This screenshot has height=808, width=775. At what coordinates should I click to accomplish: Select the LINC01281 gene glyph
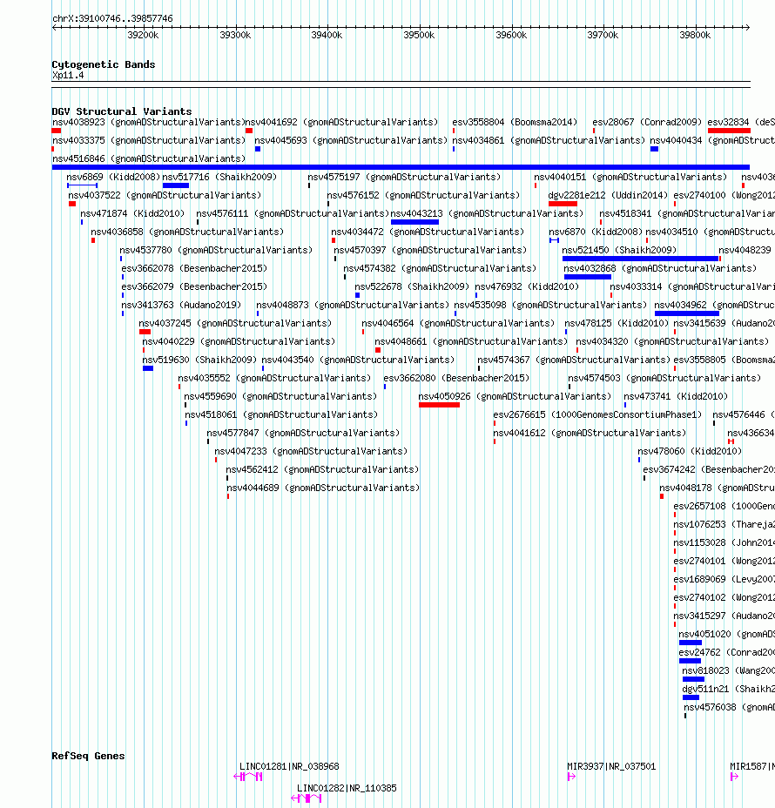point(248,777)
